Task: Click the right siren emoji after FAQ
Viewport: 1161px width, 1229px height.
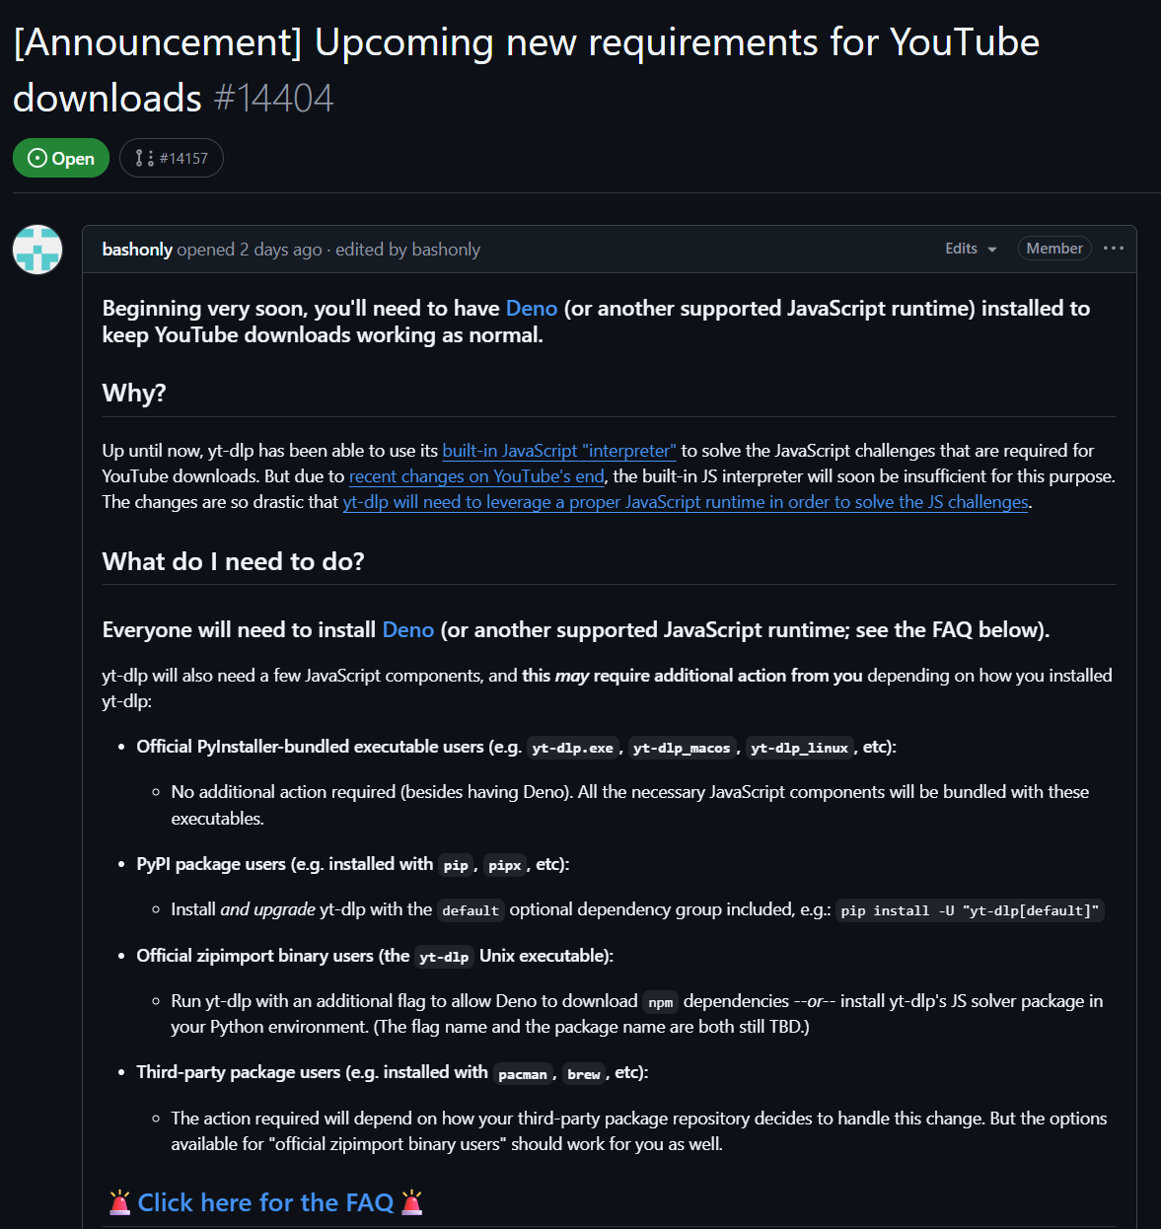Action: tap(412, 1202)
